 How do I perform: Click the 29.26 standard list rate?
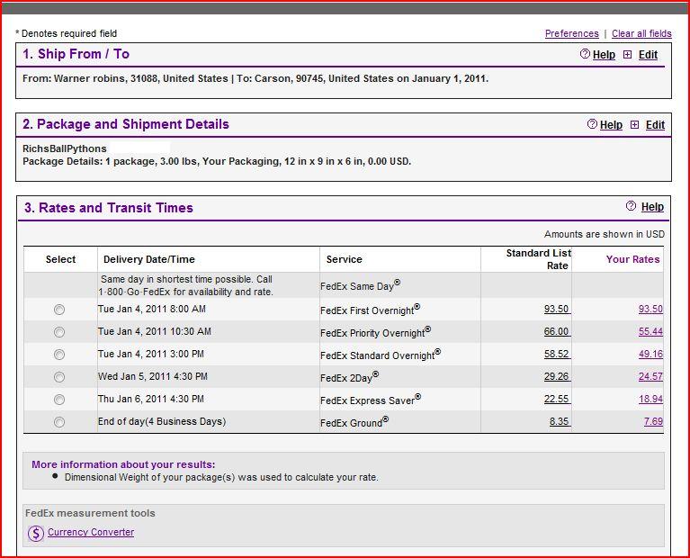click(557, 376)
